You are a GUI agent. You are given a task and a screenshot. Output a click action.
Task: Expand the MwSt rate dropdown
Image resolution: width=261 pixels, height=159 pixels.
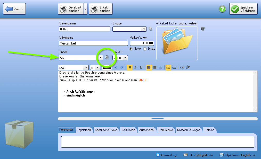[125, 58]
